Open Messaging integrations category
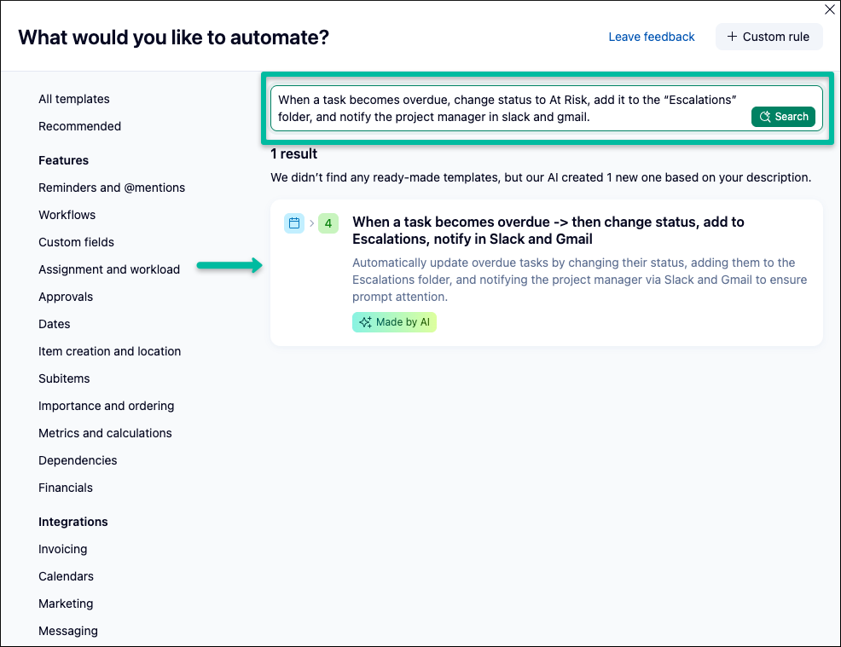Screen dimensions: 841x647 (68, 632)
